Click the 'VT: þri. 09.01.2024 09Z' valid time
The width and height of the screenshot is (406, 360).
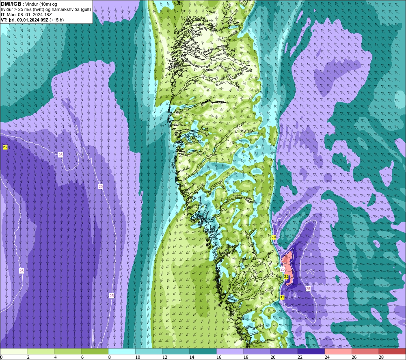click(x=24, y=20)
